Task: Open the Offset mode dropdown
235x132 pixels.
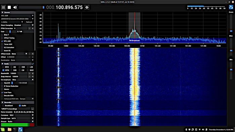Action: point(19,54)
